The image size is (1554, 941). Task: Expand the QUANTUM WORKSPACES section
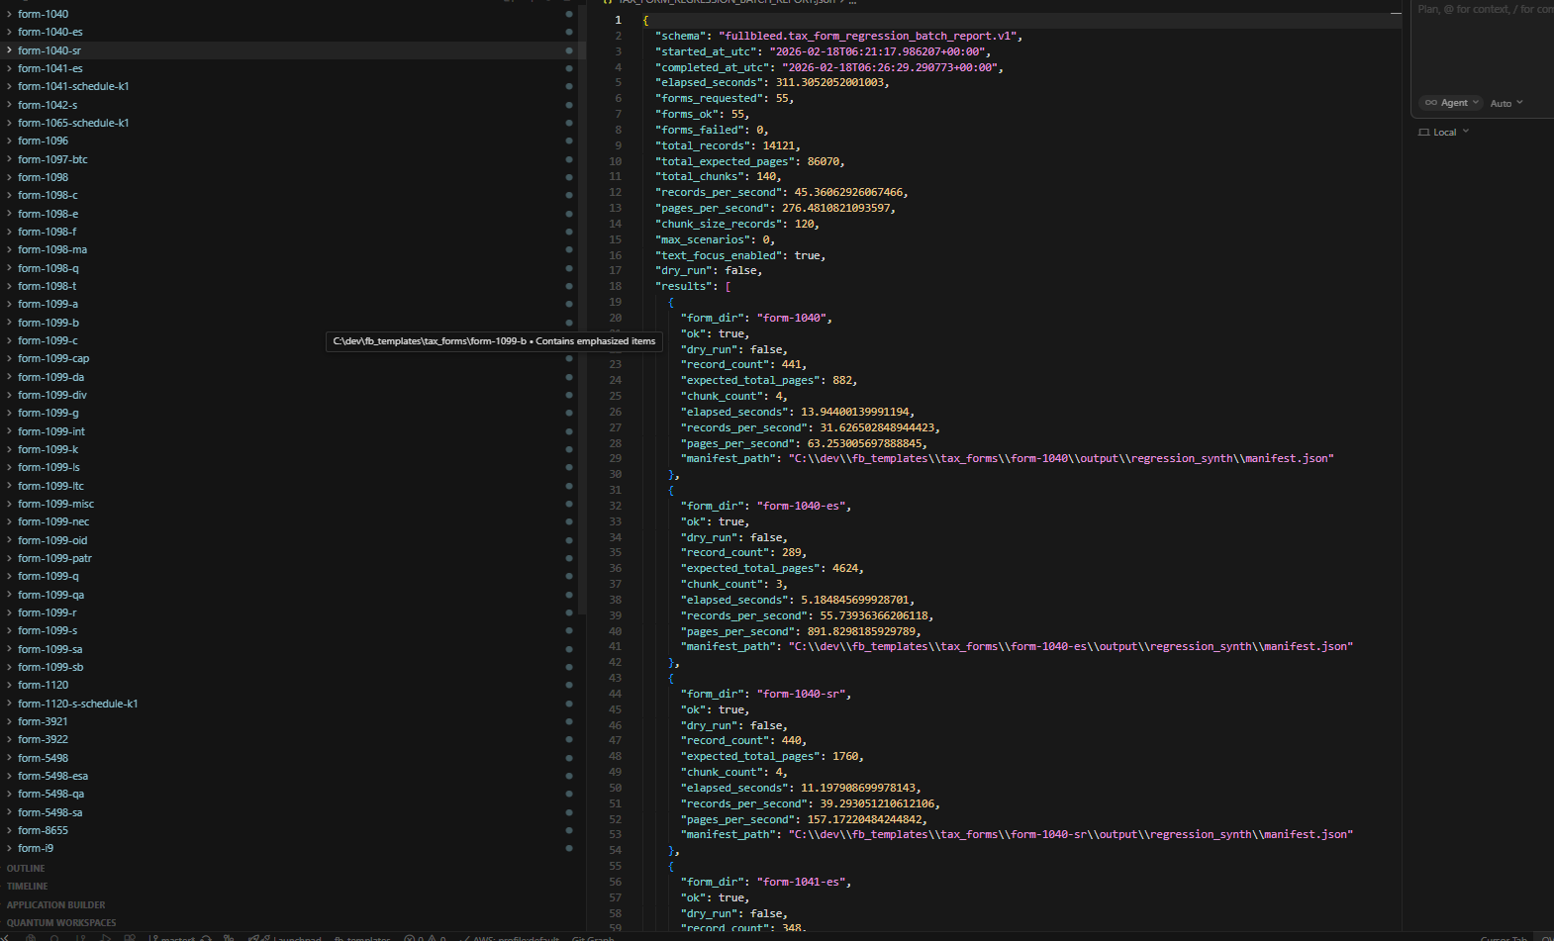click(61, 923)
